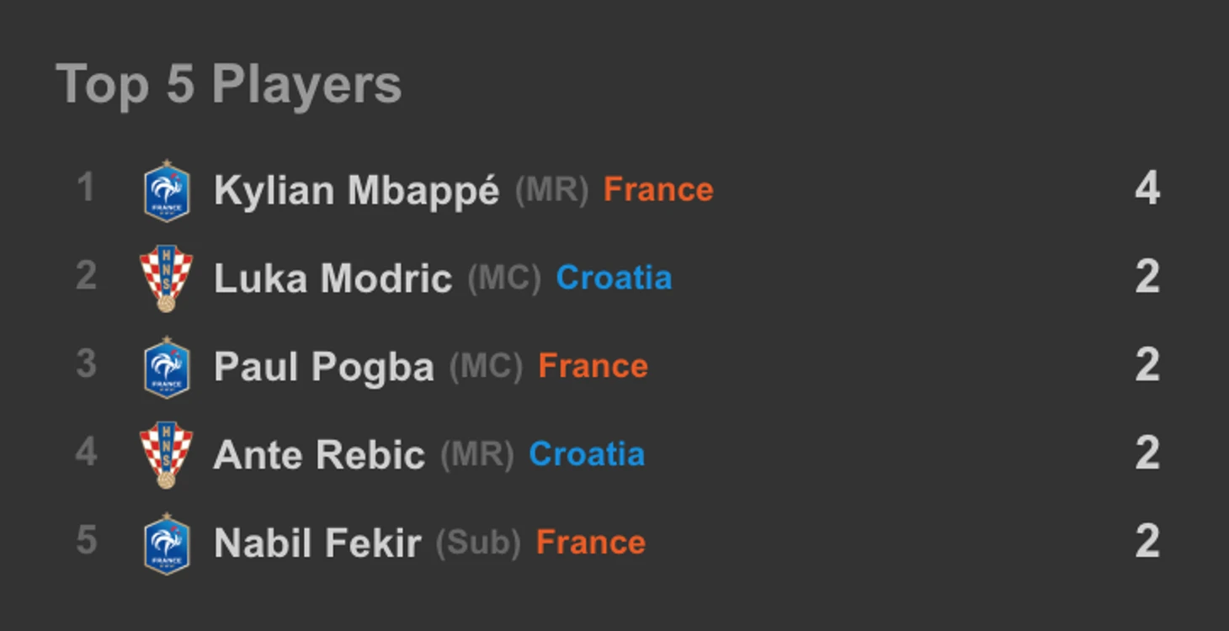Viewport: 1229px width, 631px height.
Task: Click Croatia team link next to Modric
Action: pos(614,278)
